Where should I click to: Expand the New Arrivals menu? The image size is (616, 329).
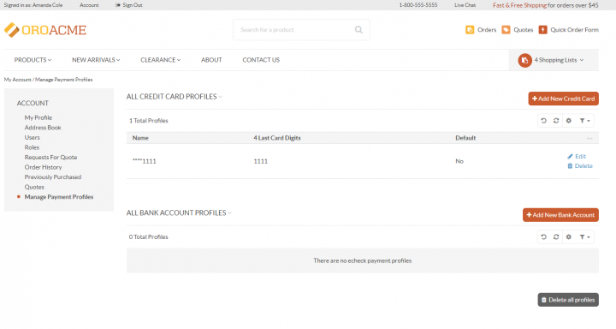[96, 60]
